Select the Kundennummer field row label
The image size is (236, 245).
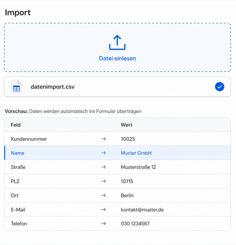(x=29, y=139)
